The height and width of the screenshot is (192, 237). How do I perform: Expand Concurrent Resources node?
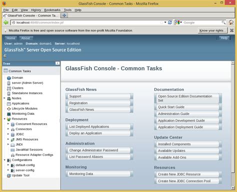8,124
